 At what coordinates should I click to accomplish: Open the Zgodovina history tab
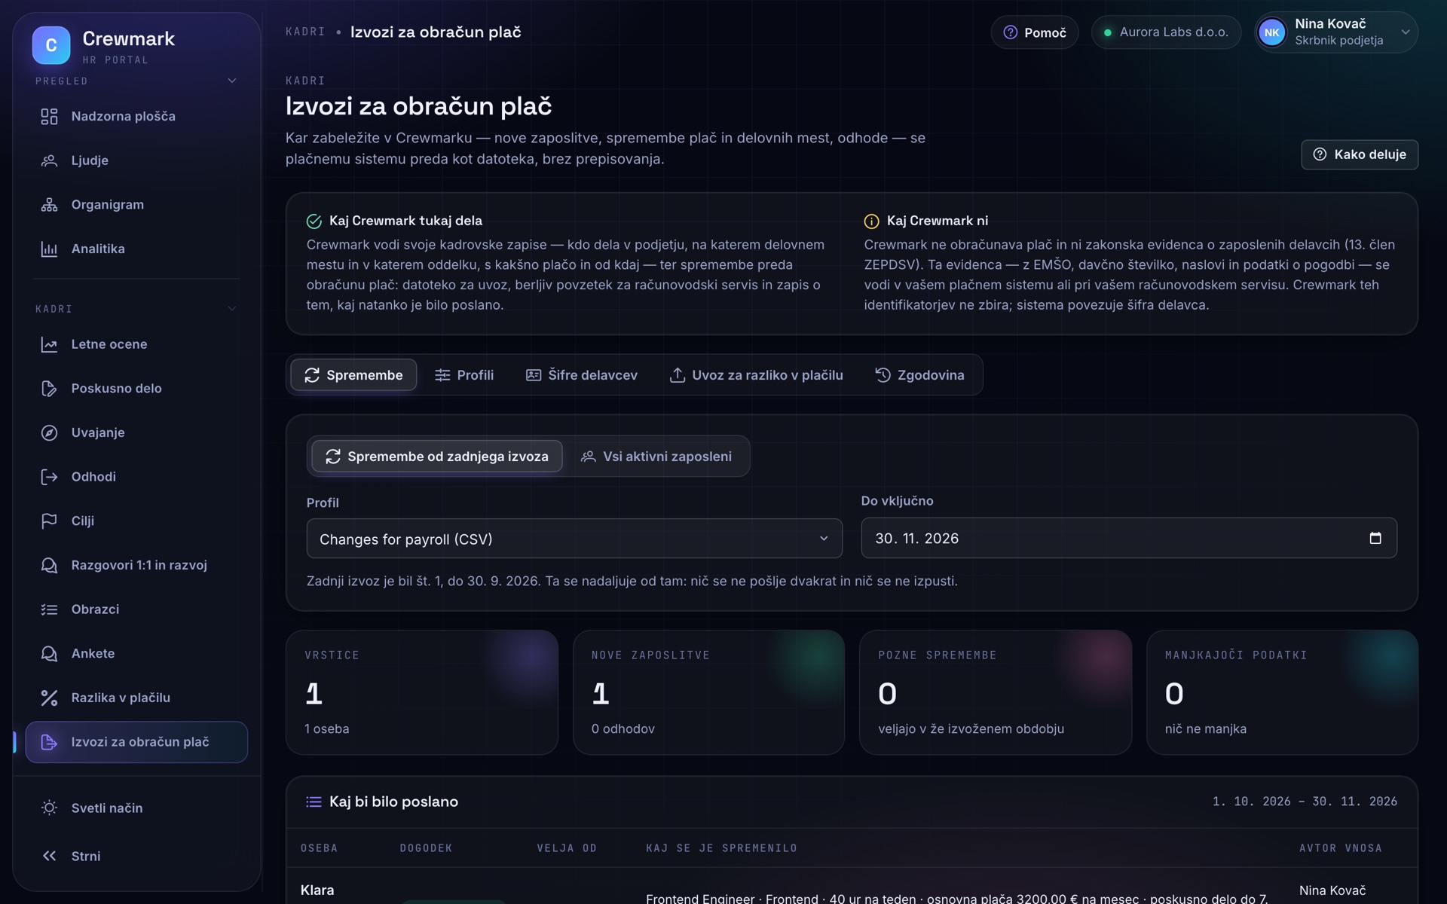click(x=919, y=375)
